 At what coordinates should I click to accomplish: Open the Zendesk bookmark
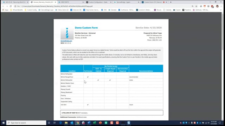pos(112,10)
